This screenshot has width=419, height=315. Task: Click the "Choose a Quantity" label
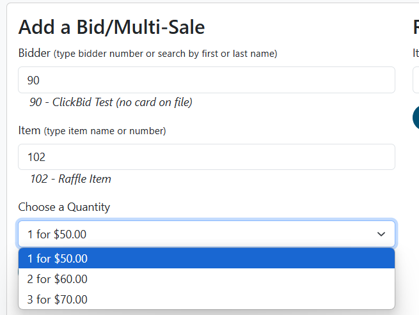(64, 207)
